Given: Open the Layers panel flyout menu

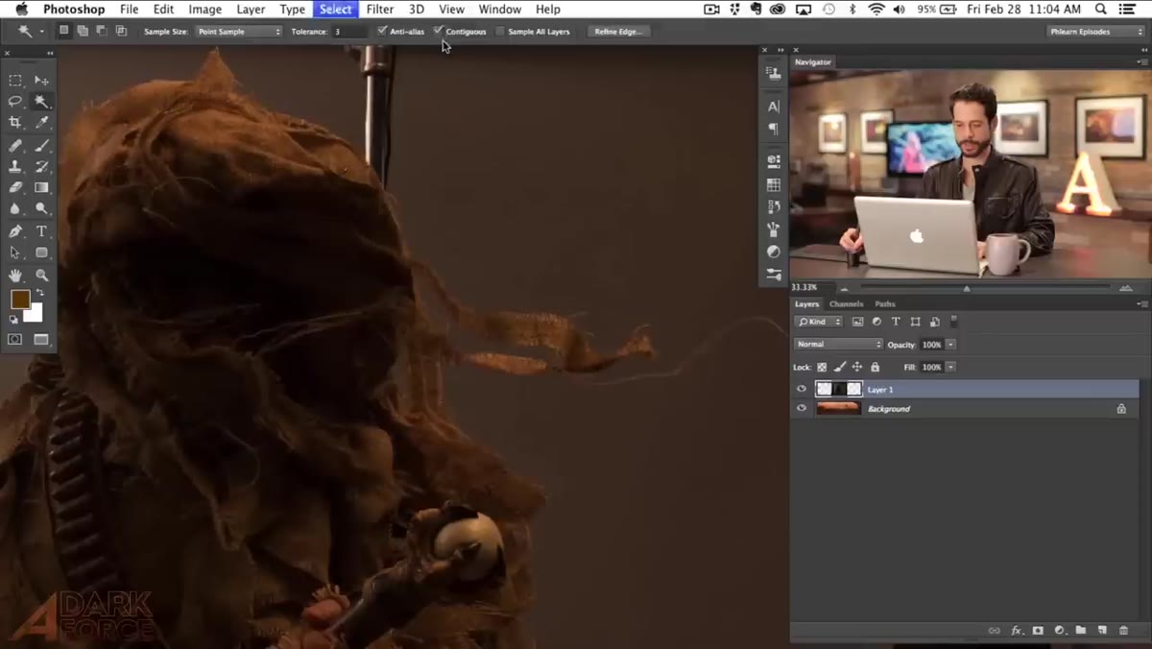Looking at the screenshot, I should pyautogui.click(x=1141, y=303).
